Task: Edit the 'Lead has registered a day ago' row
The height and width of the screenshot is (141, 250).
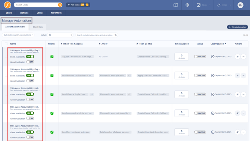Action: point(237,132)
